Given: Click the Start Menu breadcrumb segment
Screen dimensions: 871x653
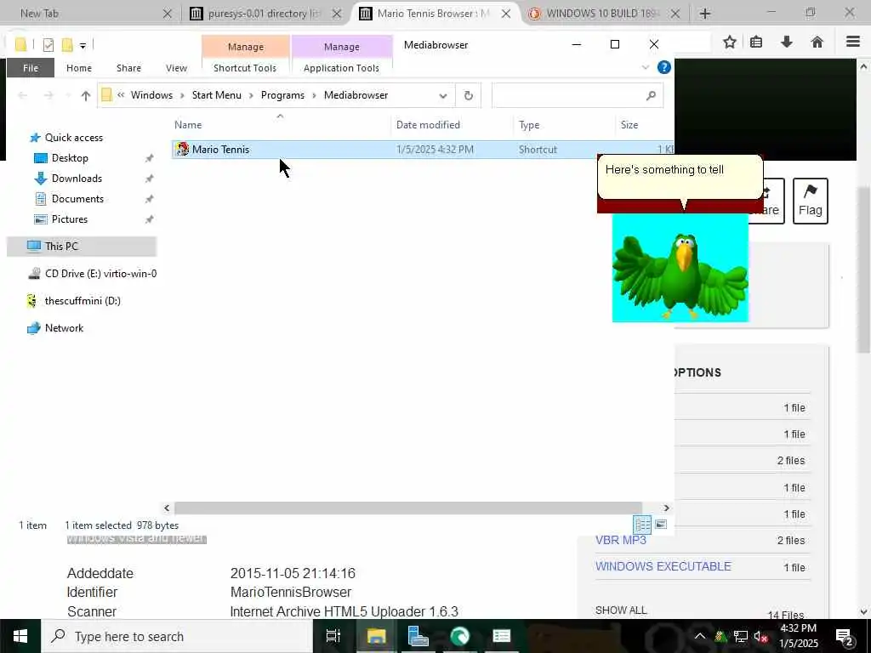Looking at the screenshot, I should (x=217, y=95).
